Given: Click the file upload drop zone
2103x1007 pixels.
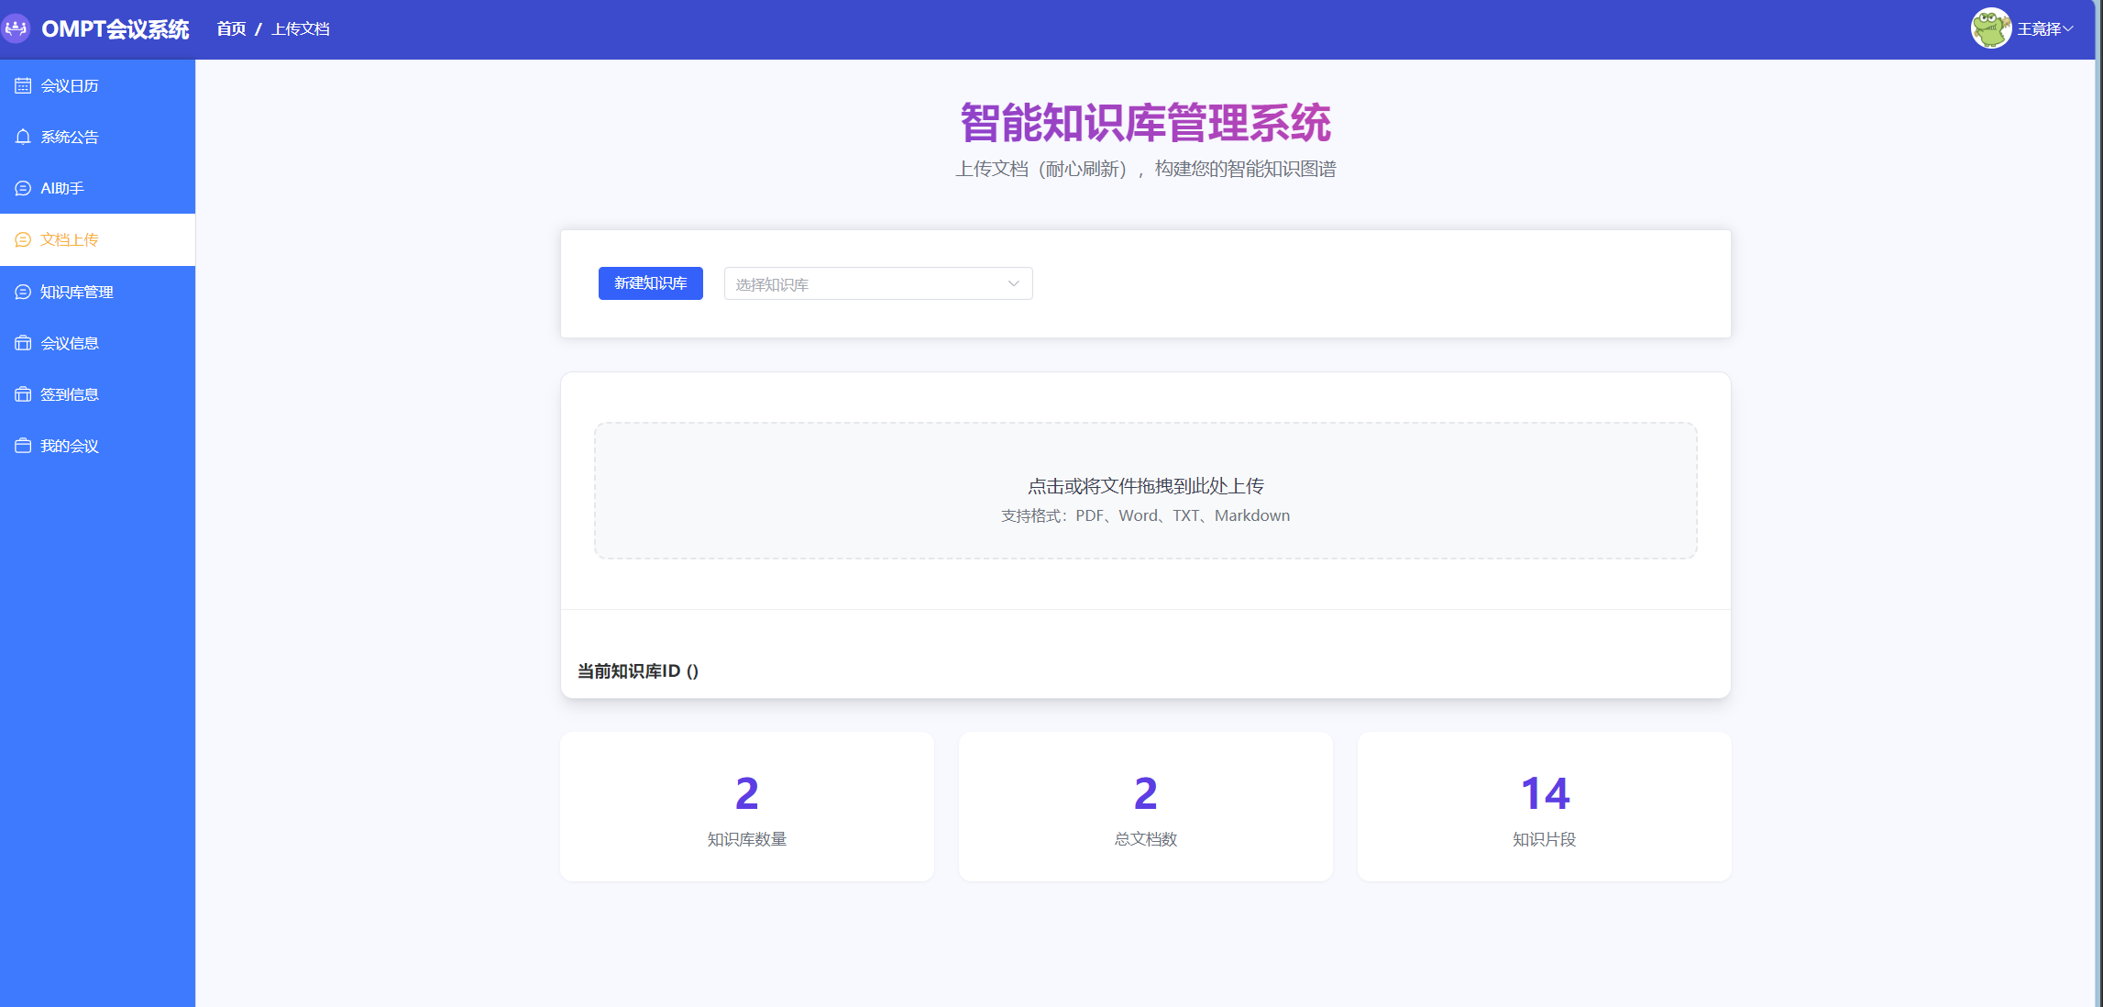Looking at the screenshot, I should tap(1145, 491).
